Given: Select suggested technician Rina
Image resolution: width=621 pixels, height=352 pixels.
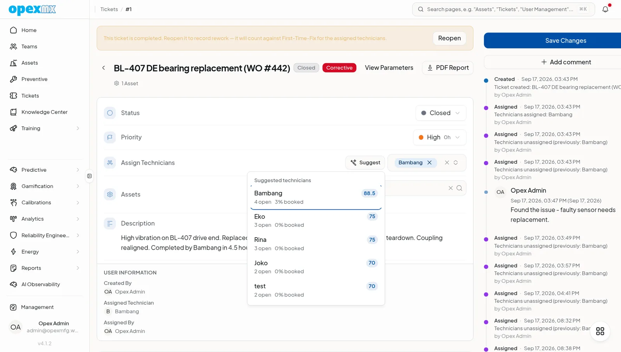Looking at the screenshot, I should (316, 244).
